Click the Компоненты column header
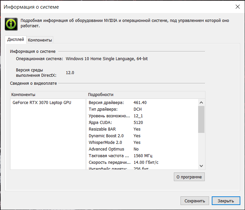Image resolution: width=245 pixels, height=210 pixels. click(x=23, y=95)
